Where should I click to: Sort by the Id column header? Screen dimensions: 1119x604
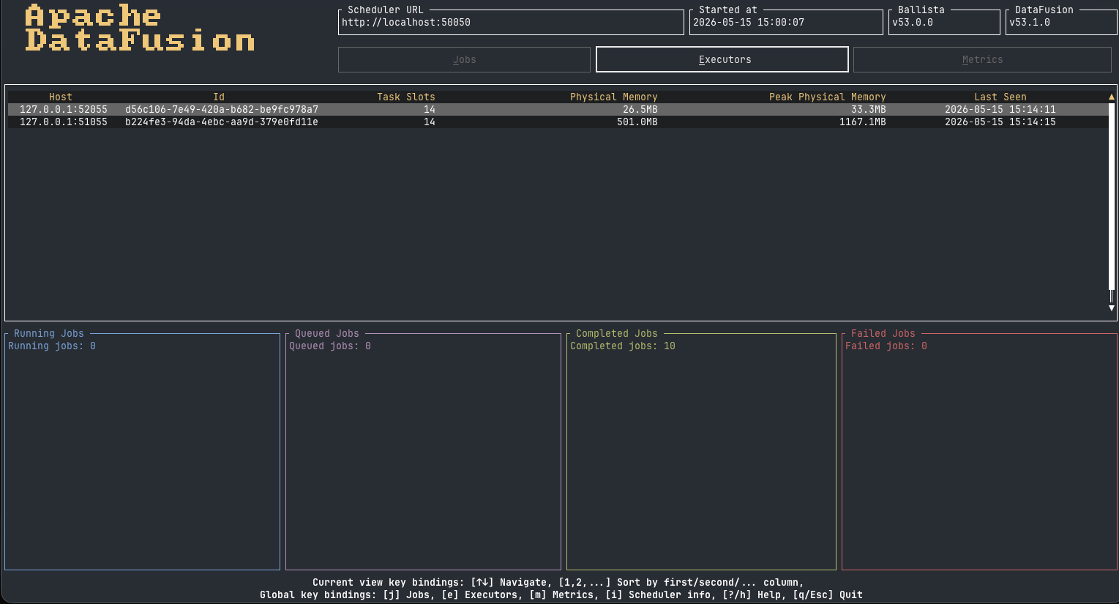[x=219, y=97]
